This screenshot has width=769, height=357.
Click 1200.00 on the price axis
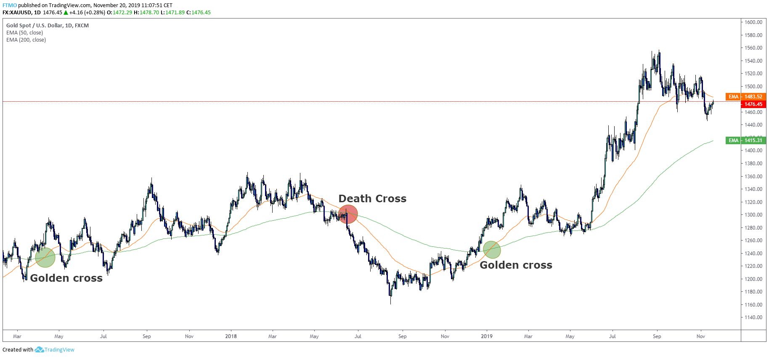tap(753, 279)
